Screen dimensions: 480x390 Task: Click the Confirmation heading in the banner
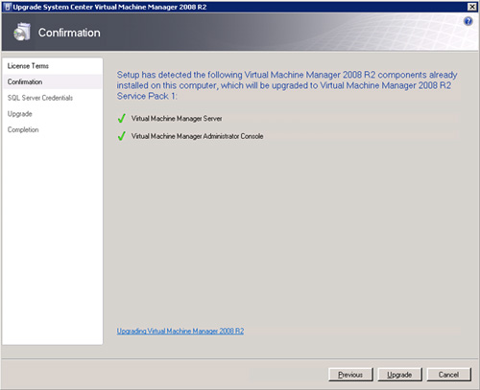click(x=69, y=33)
